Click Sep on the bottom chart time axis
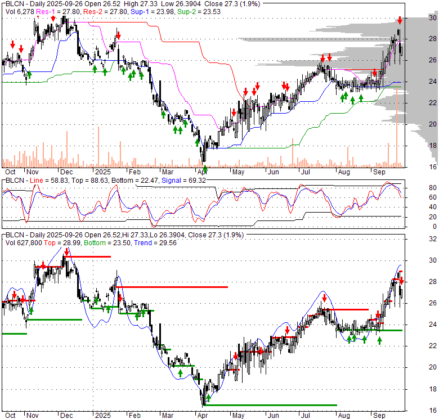439x419 pixels. 379,416
